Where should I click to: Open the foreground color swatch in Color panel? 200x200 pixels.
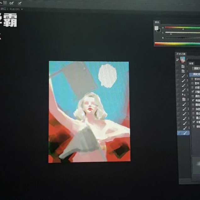click(156, 28)
